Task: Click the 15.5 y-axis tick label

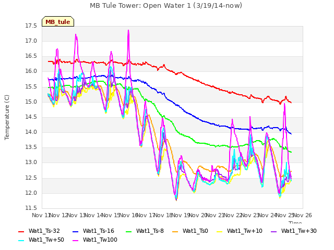Action: click(x=31, y=87)
